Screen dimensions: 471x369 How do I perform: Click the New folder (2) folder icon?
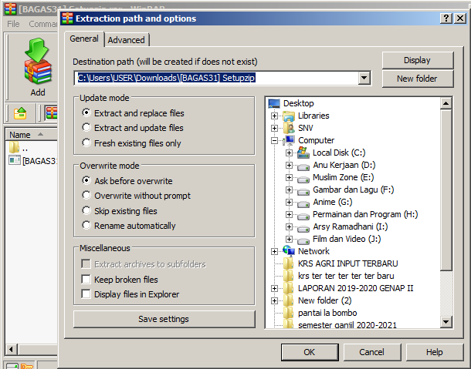coord(289,300)
